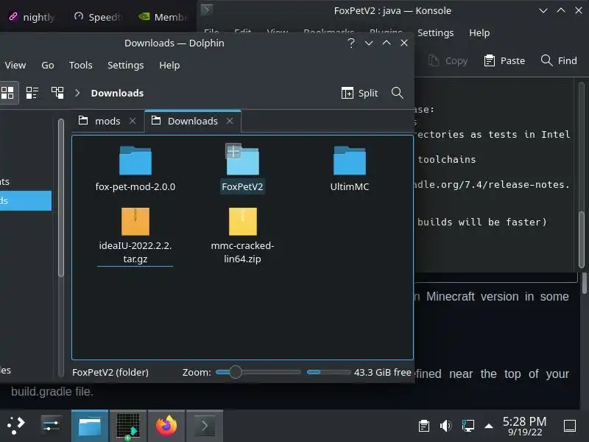Expand hidden system tray icons

point(489,426)
